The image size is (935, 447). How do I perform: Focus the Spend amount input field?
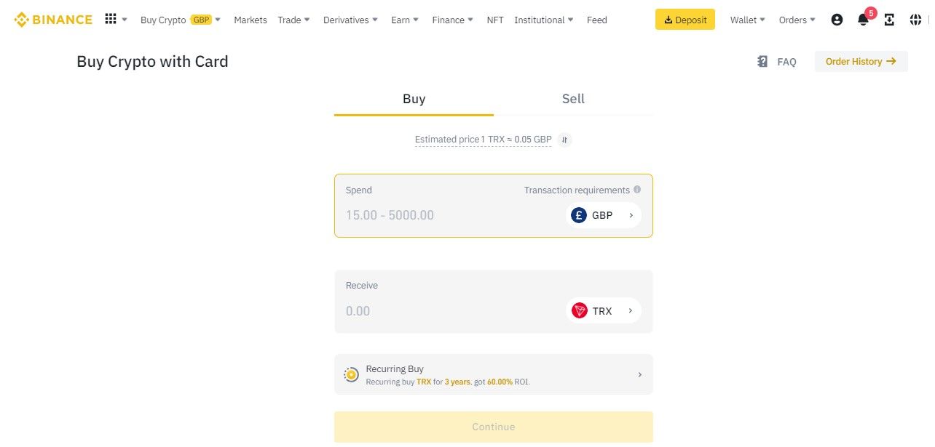[x=451, y=215]
